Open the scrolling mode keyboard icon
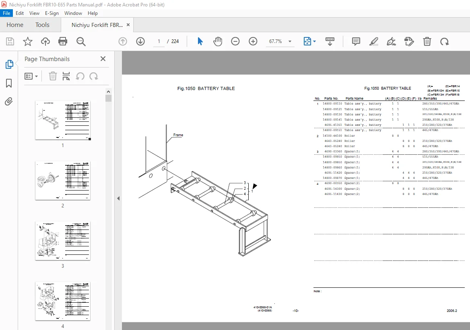This screenshot has height=330, width=470. click(330, 41)
